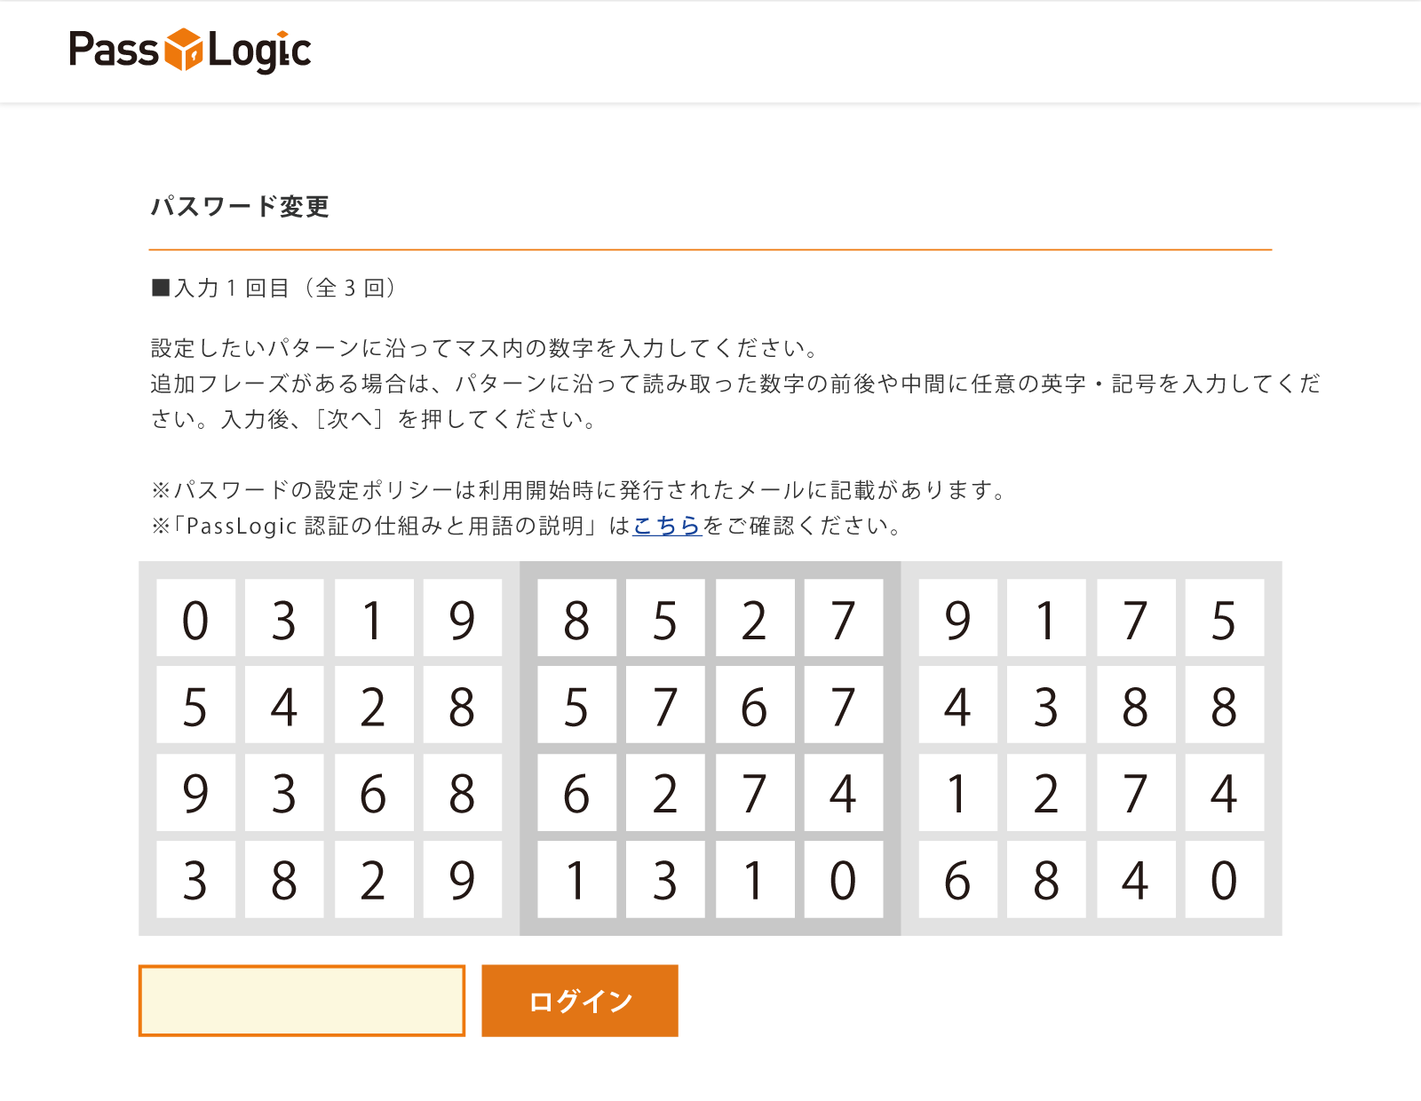Open the こちら explanation link
This screenshot has height=1101, width=1421.
(667, 526)
